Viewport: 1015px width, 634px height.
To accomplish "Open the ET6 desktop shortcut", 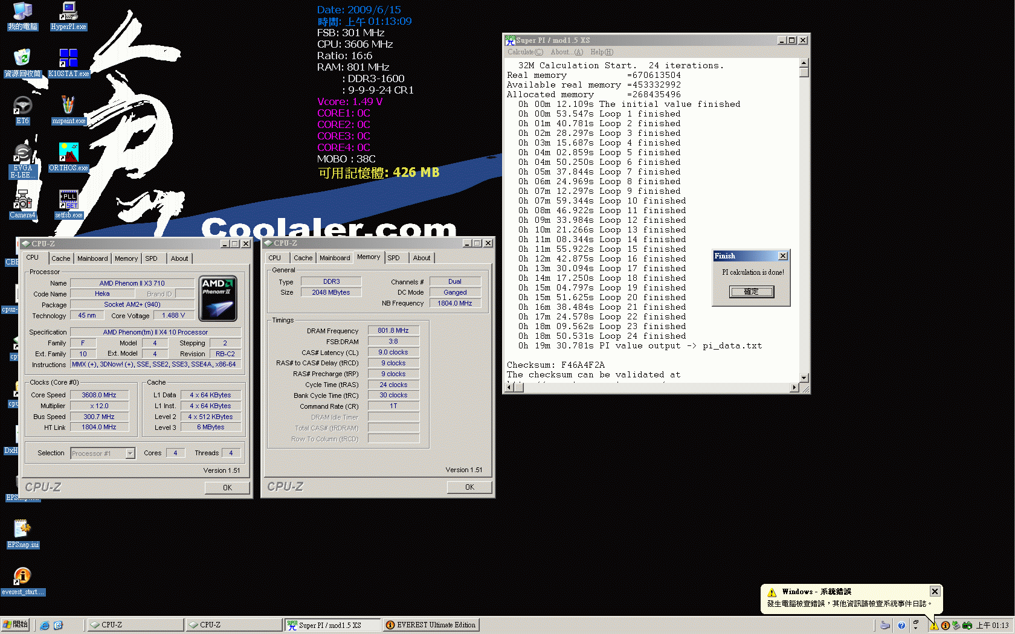I will pyautogui.click(x=22, y=110).
